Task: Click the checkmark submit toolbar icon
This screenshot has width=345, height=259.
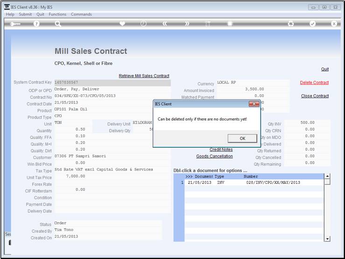Action: [312, 24]
